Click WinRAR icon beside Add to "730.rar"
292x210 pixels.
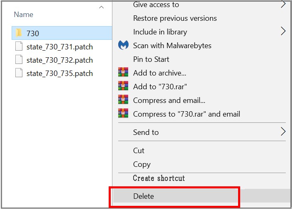(123, 86)
